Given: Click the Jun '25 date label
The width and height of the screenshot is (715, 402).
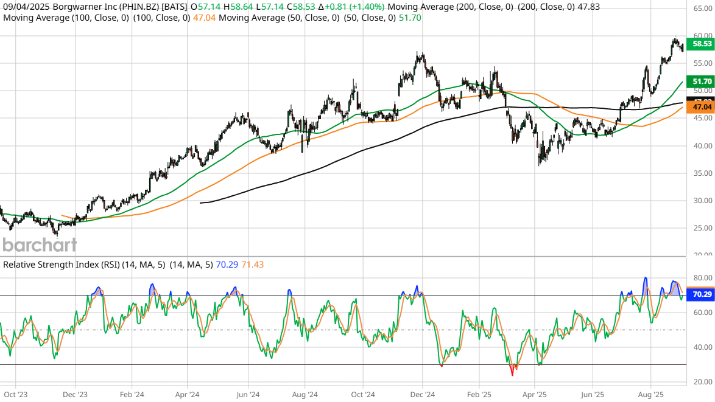Looking at the screenshot, I should [x=593, y=394].
